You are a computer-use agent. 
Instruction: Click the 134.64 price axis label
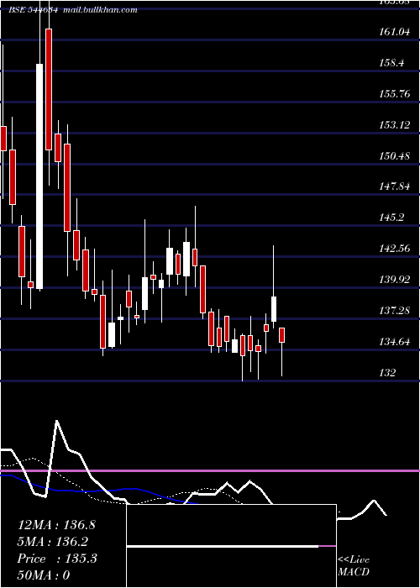pos(394,342)
